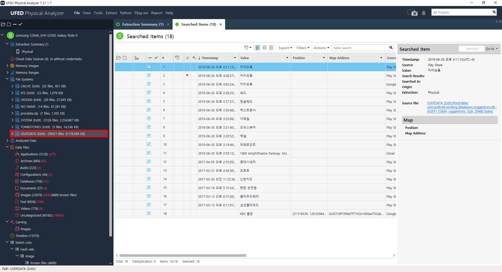This screenshot has width=502, height=272.
Task: Expand the Memory Ranges tree node
Action: click(7, 73)
